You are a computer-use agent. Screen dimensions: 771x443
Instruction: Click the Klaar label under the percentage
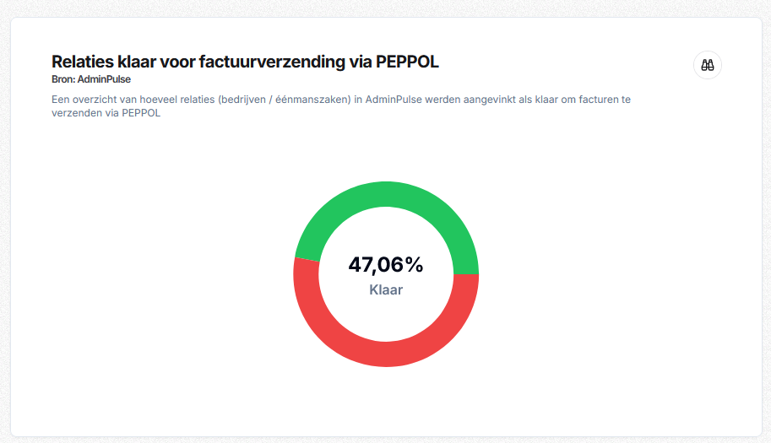click(x=386, y=290)
